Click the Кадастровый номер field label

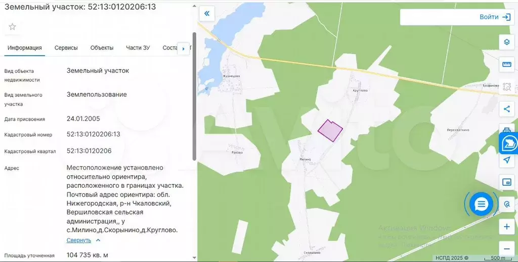pyautogui.click(x=28, y=135)
